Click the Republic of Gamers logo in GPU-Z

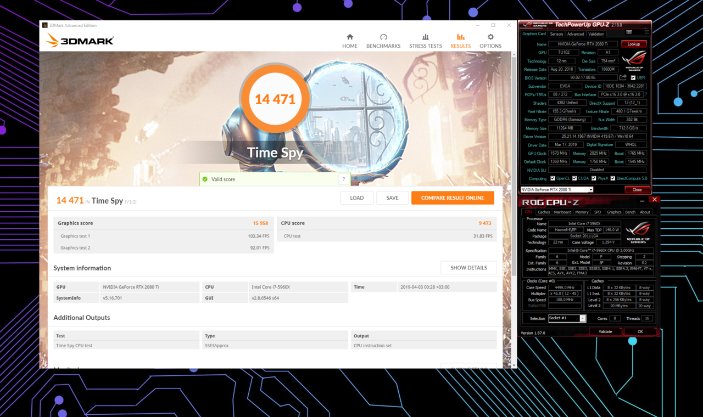coord(634,60)
